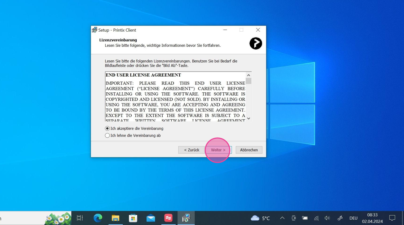Image resolution: width=404 pixels, height=225 pixels.
Task: Click the Printix logo icon
Action: click(x=256, y=43)
